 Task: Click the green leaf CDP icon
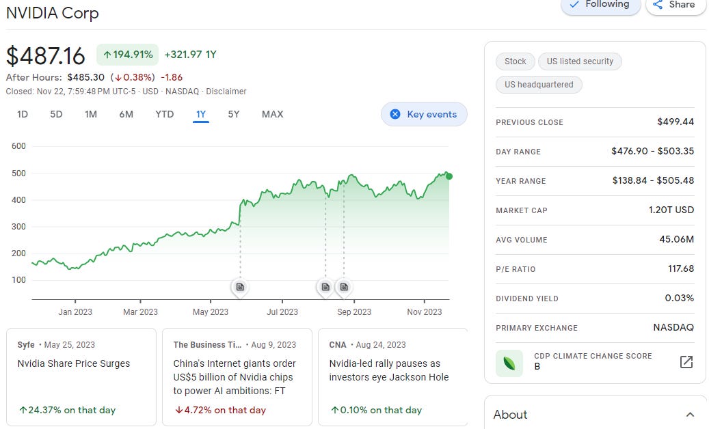point(509,363)
